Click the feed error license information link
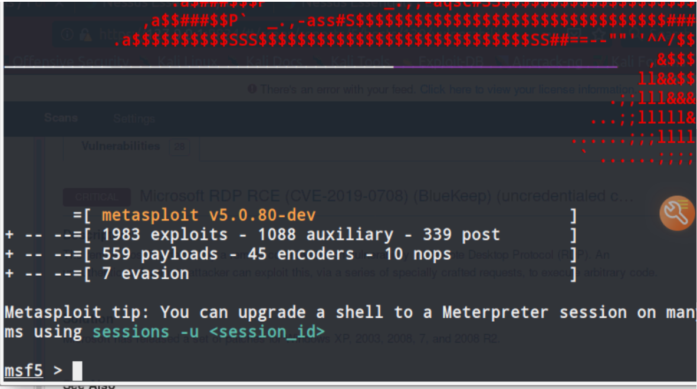Screen dimensions: 697x389 click(x=527, y=89)
